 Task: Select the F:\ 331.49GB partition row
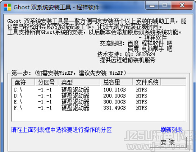99,108
